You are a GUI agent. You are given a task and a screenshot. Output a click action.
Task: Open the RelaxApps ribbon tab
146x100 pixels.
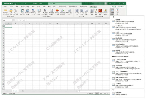pos(93,7)
